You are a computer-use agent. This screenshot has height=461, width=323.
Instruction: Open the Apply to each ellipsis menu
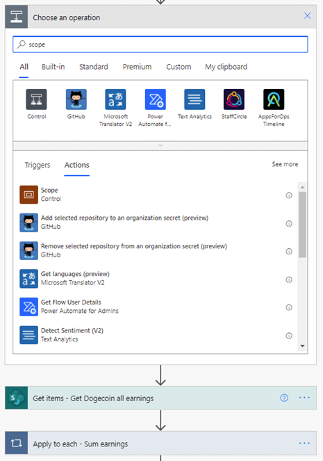304,443
